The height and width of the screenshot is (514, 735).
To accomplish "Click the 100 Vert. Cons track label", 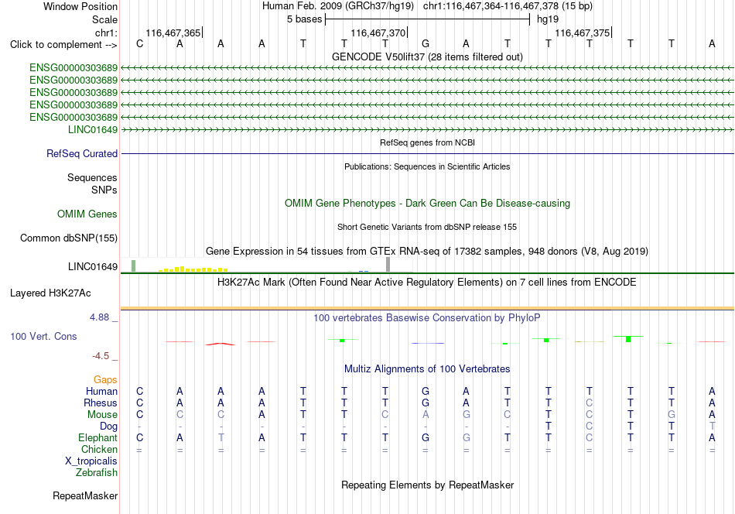I will [x=43, y=336].
